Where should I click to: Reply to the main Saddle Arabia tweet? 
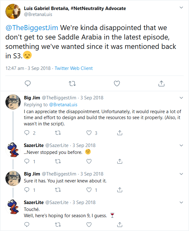(x=28, y=83)
